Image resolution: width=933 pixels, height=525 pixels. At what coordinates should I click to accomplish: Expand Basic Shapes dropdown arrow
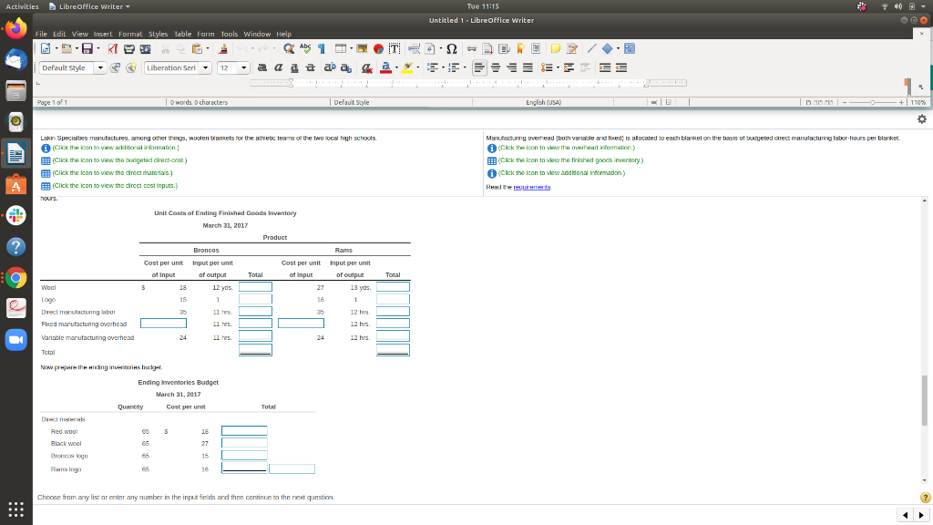click(619, 49)
